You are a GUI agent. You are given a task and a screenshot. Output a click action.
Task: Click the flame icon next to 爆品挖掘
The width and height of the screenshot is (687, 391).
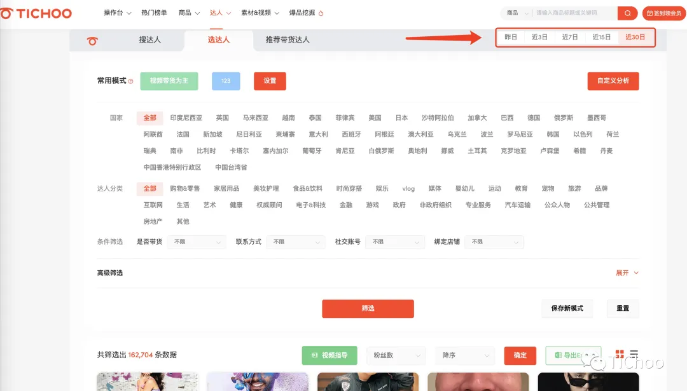tap(321, 13)
